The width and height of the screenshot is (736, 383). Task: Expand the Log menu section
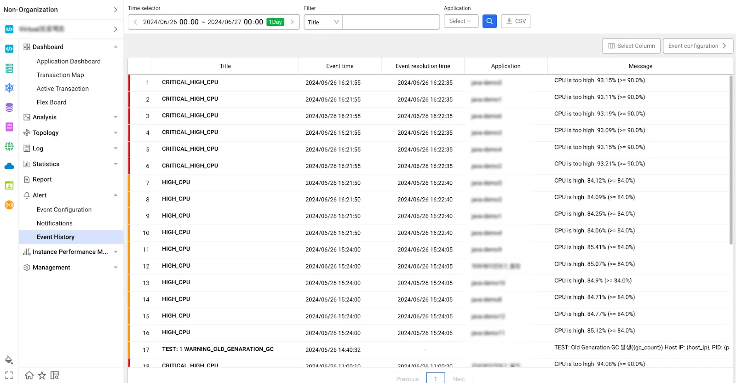pos(115,149)
